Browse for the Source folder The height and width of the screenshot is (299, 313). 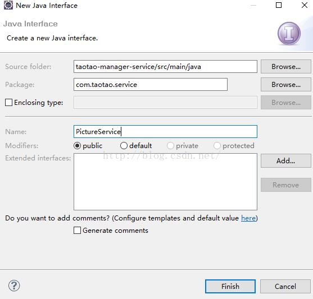286,67
